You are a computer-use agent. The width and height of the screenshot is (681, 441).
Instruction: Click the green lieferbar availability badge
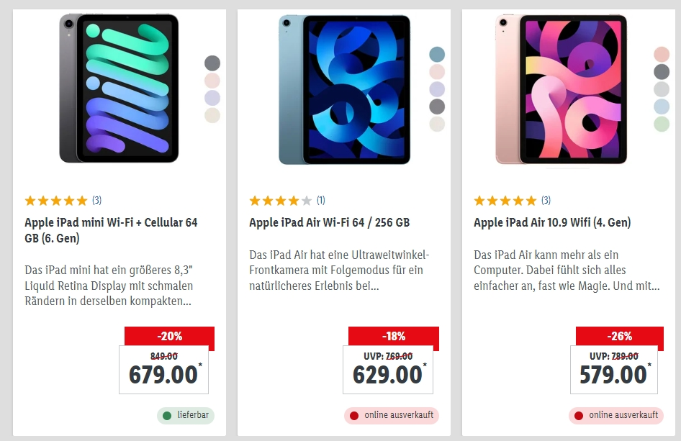tap(186, 415)
